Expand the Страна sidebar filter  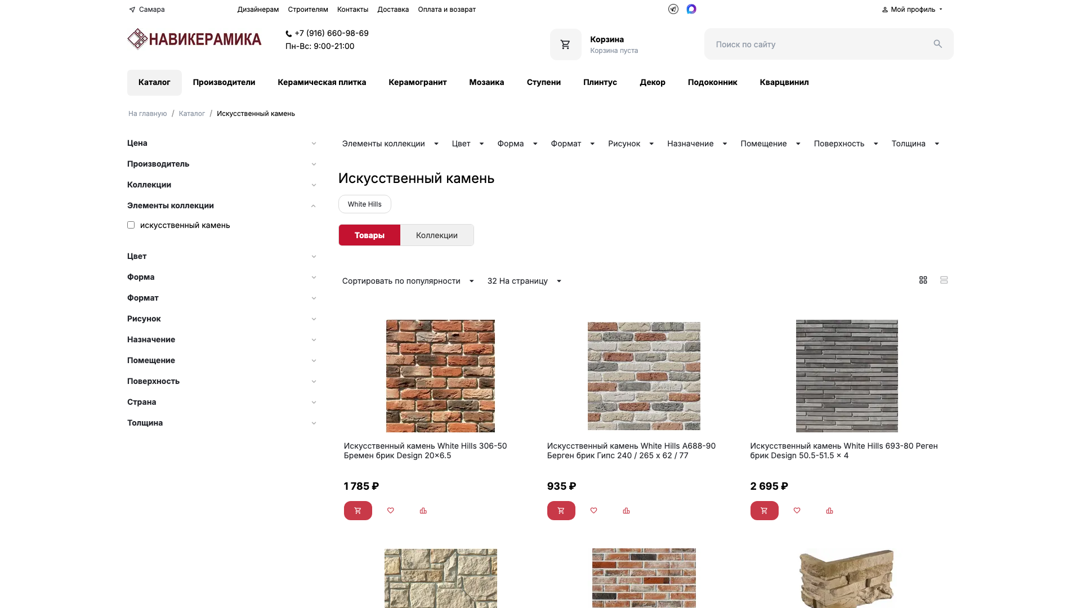[222, 402]
